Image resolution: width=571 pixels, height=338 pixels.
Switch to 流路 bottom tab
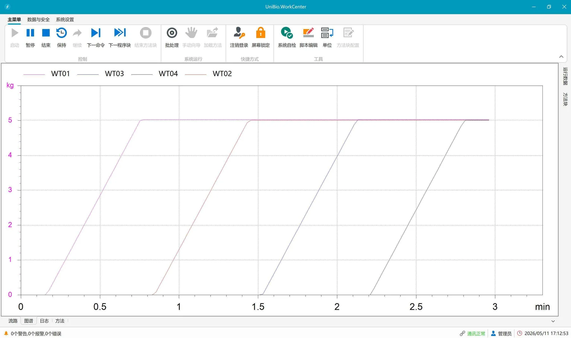click(13, 321)
